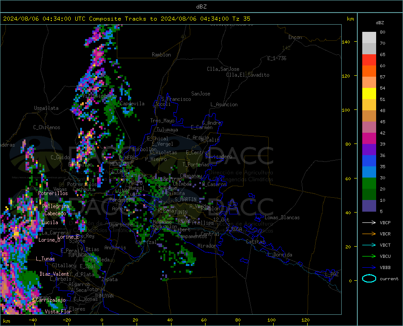Click the Catitas map label
The image size is (403, 326).
tap(256, 242)
